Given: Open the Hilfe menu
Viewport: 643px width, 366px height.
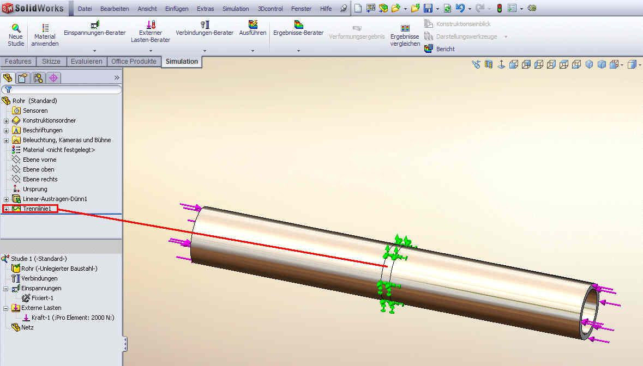Looking at the screenshot, I should (x=326, y=9).
